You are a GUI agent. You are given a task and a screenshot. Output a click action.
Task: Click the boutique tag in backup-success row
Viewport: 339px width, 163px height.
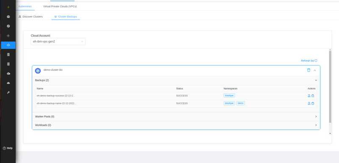pyautogui.click(x=229, y=96)
